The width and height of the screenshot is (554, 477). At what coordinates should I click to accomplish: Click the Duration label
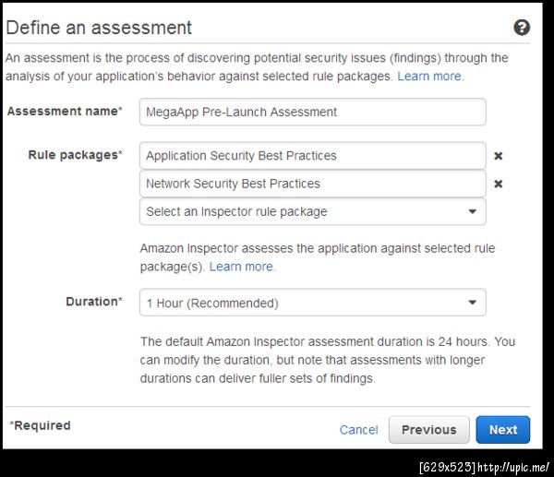pos(93,302)
